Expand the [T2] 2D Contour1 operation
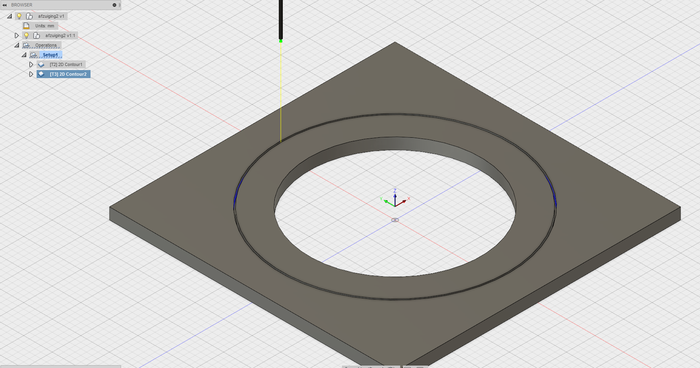Viewport: 700px width, 368px height. click(x=31, y=64)
